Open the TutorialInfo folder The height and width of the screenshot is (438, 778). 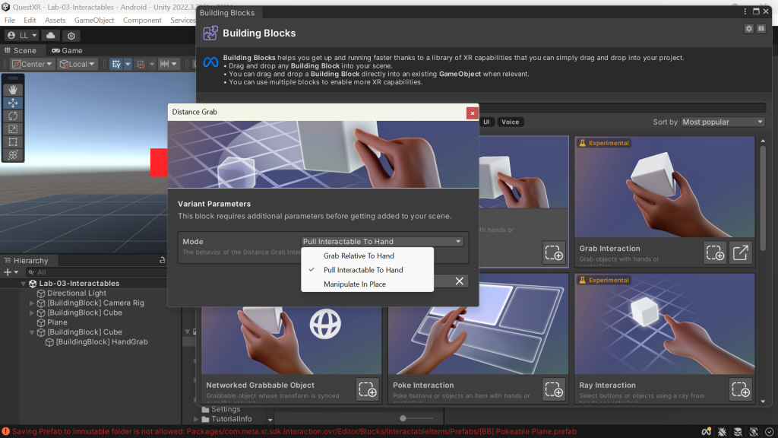[231, 419]
